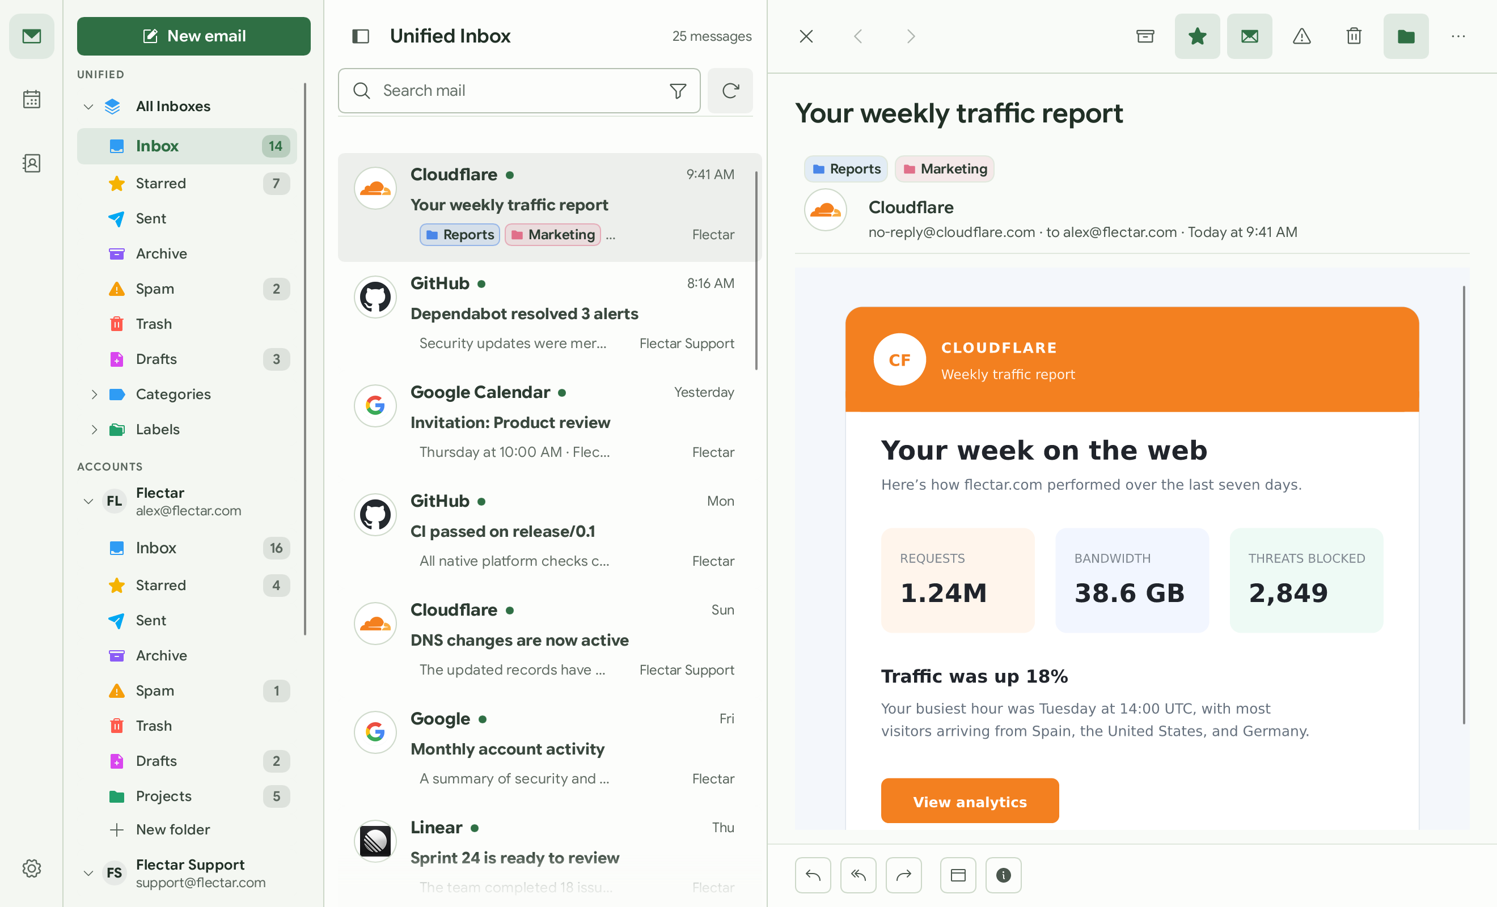Click the email body scrollbar
Image resolution: width=1497 pixels, height=907 pixels.
tap(1464, 505)
